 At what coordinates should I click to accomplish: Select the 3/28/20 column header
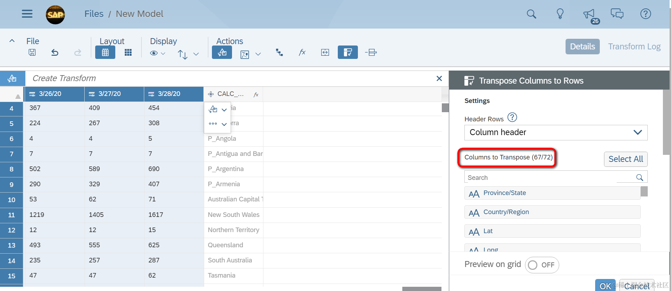174,94
